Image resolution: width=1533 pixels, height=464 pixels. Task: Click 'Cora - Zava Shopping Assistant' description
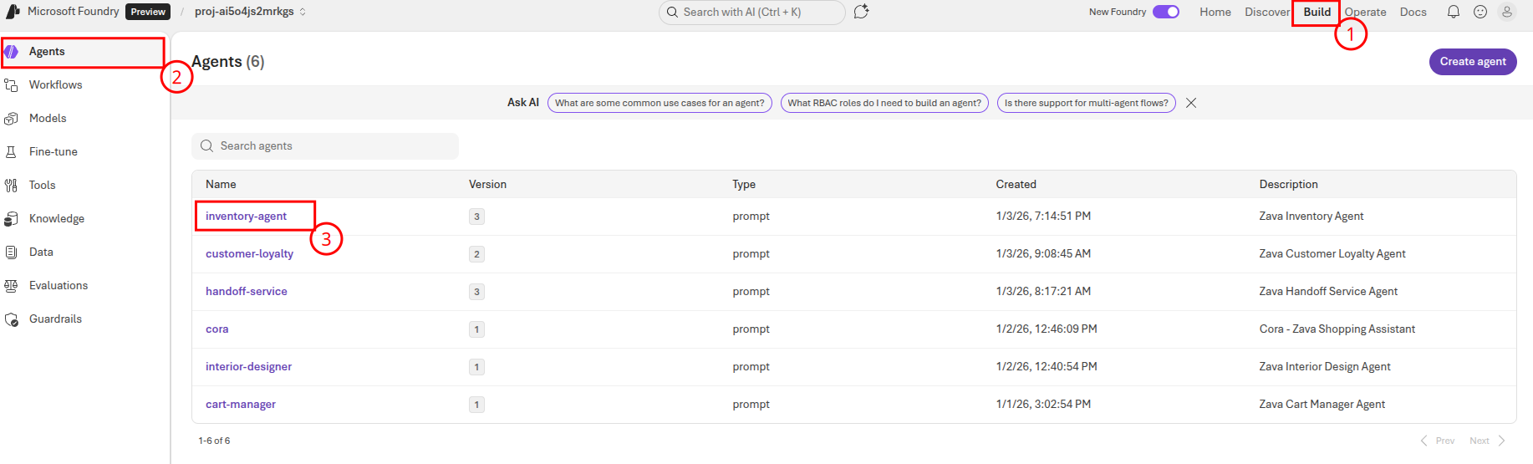(1337, 329)
